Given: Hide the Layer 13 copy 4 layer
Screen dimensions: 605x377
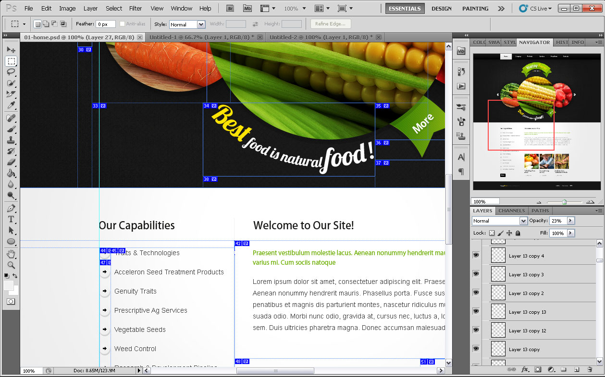Looking at the screenshot, I should [476, 255].
